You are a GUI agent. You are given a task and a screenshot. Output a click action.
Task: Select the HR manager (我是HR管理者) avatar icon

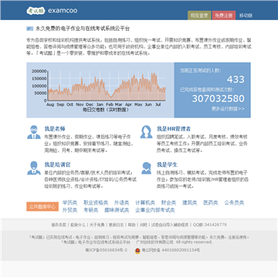pos(146,132)
